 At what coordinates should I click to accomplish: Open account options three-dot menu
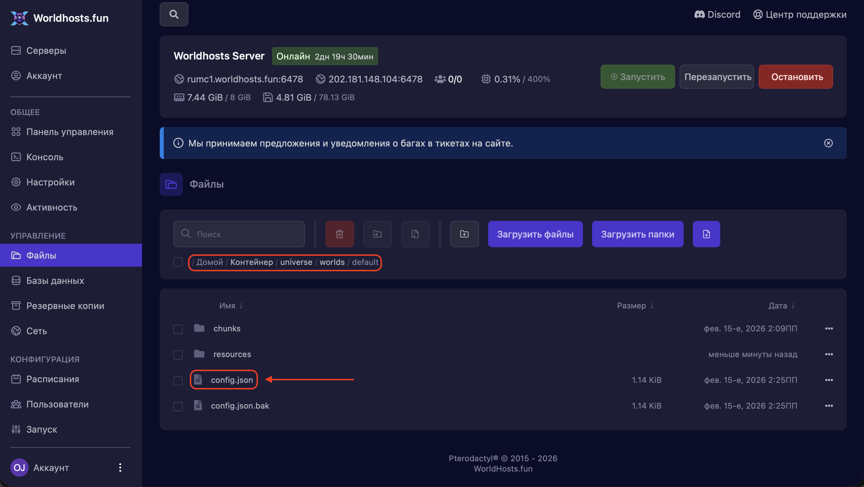[x=120, y=468]
